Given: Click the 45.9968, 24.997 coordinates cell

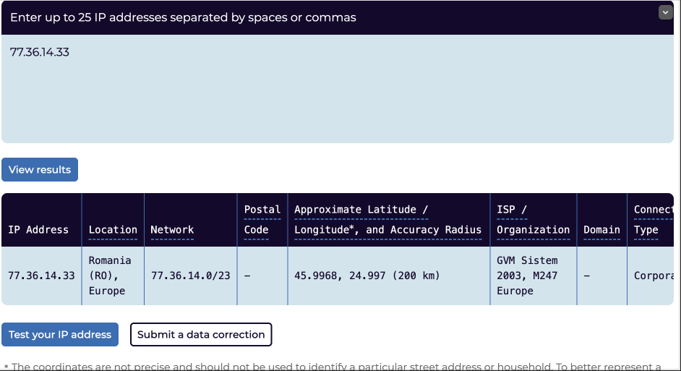Looking at the screenshot, I should tap(367, 276).
